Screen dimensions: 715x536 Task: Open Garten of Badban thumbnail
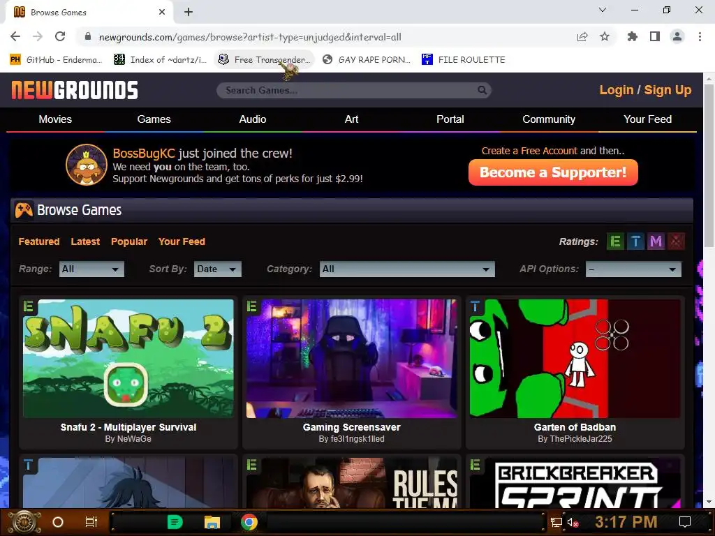pos(575,358)
